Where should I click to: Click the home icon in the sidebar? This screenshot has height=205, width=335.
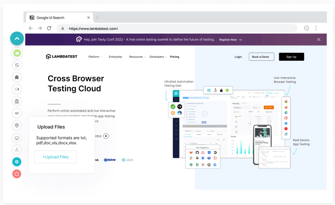point(17,138)
